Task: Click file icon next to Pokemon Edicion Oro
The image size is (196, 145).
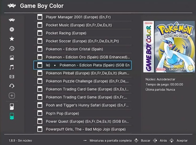Action: pos(40,57)
